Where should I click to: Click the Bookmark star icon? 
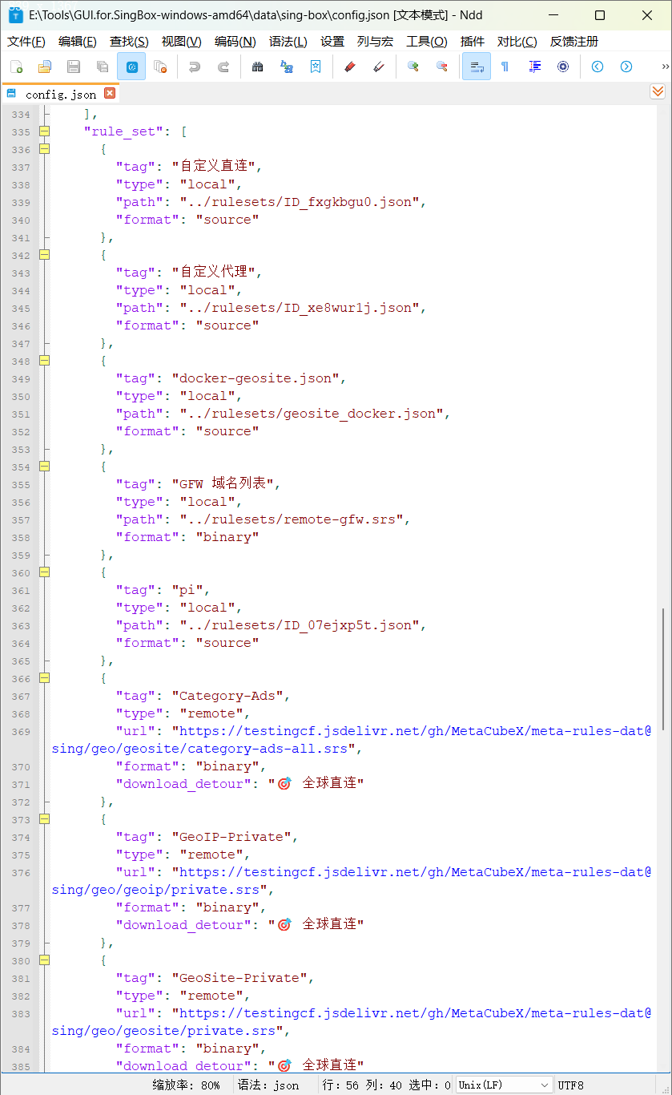click(316, 67)
